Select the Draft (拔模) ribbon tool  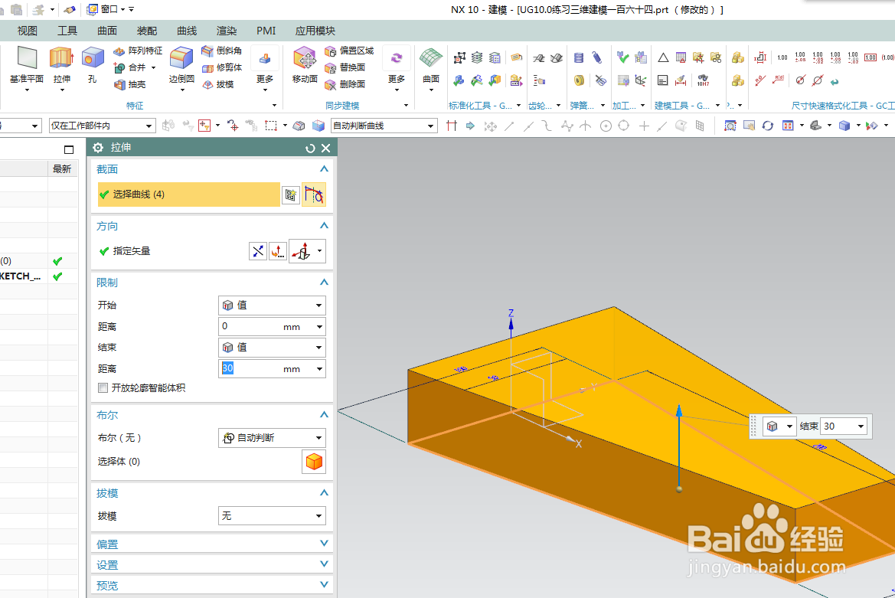(x=218, y=84)
